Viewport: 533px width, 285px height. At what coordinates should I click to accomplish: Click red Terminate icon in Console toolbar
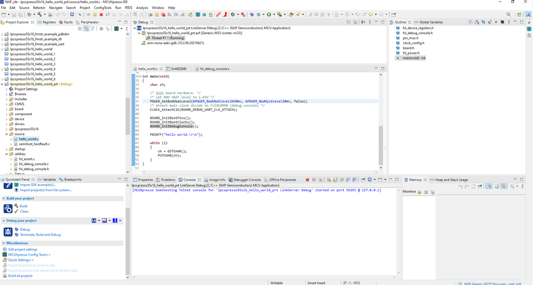coord(307,180)
